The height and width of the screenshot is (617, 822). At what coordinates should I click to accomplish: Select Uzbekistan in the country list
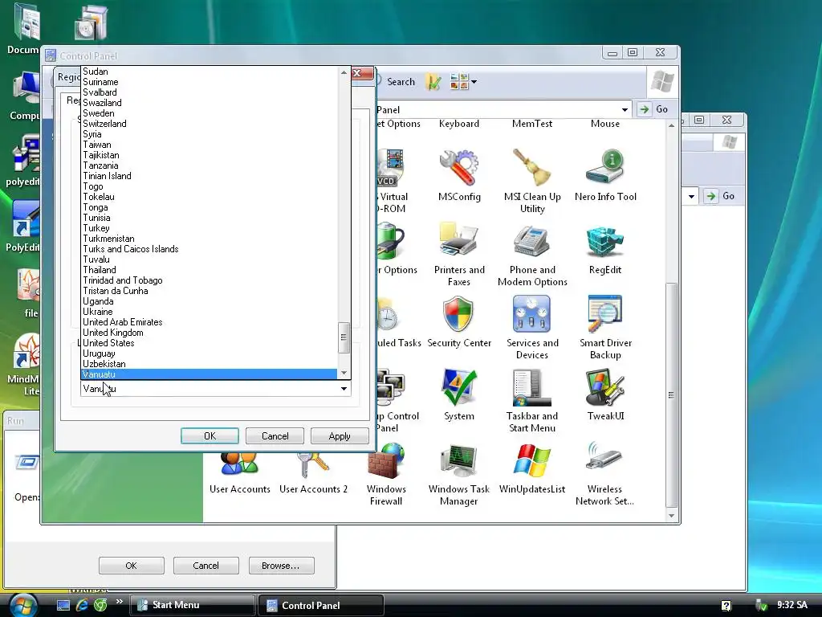[x=209, y=364]
